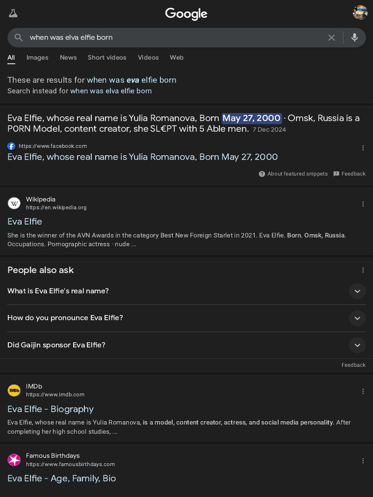Open the three-dot menu for IMDb result
Image resolution: width=373 pixels, height=497 pixels.
pos(363,391)
